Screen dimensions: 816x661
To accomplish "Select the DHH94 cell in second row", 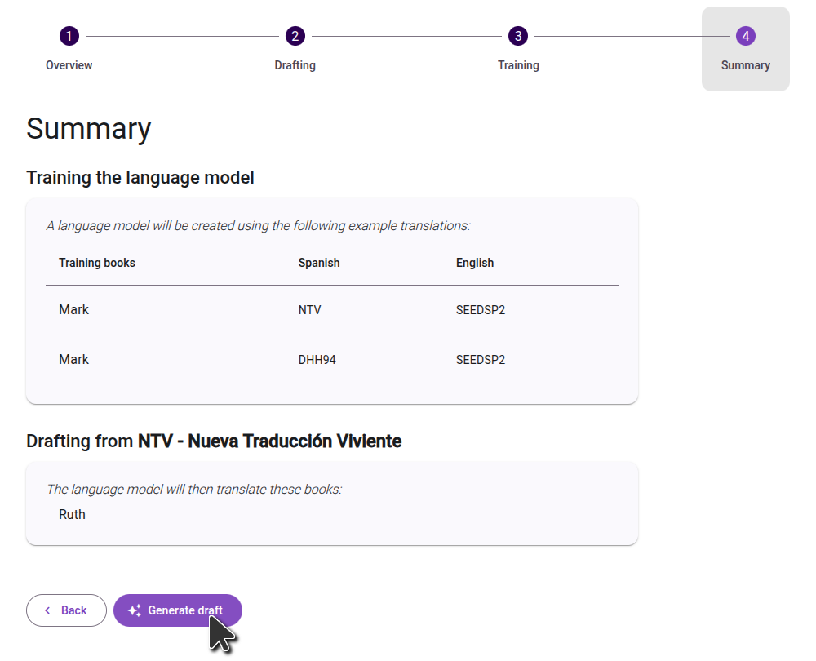I will 317,360.
